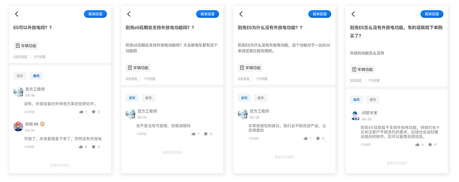Click 官方工程师 name dated 04-16
Screen dimensions: 459x182
pos(35,89)
